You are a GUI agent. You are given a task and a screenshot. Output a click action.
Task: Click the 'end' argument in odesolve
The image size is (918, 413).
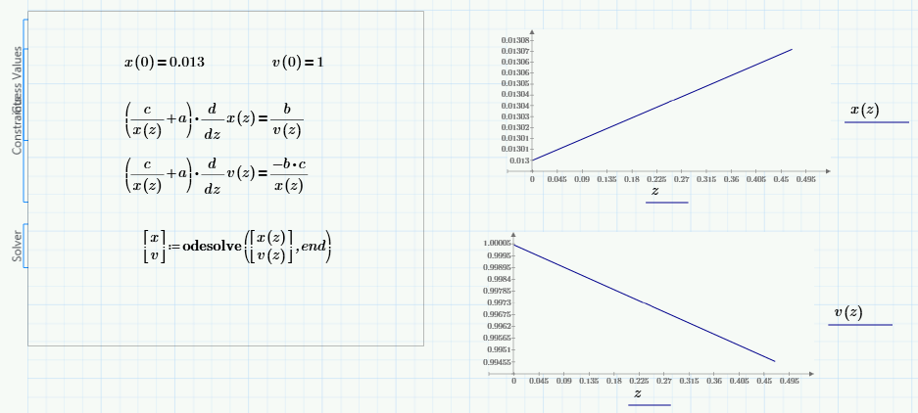coord(314,246)
